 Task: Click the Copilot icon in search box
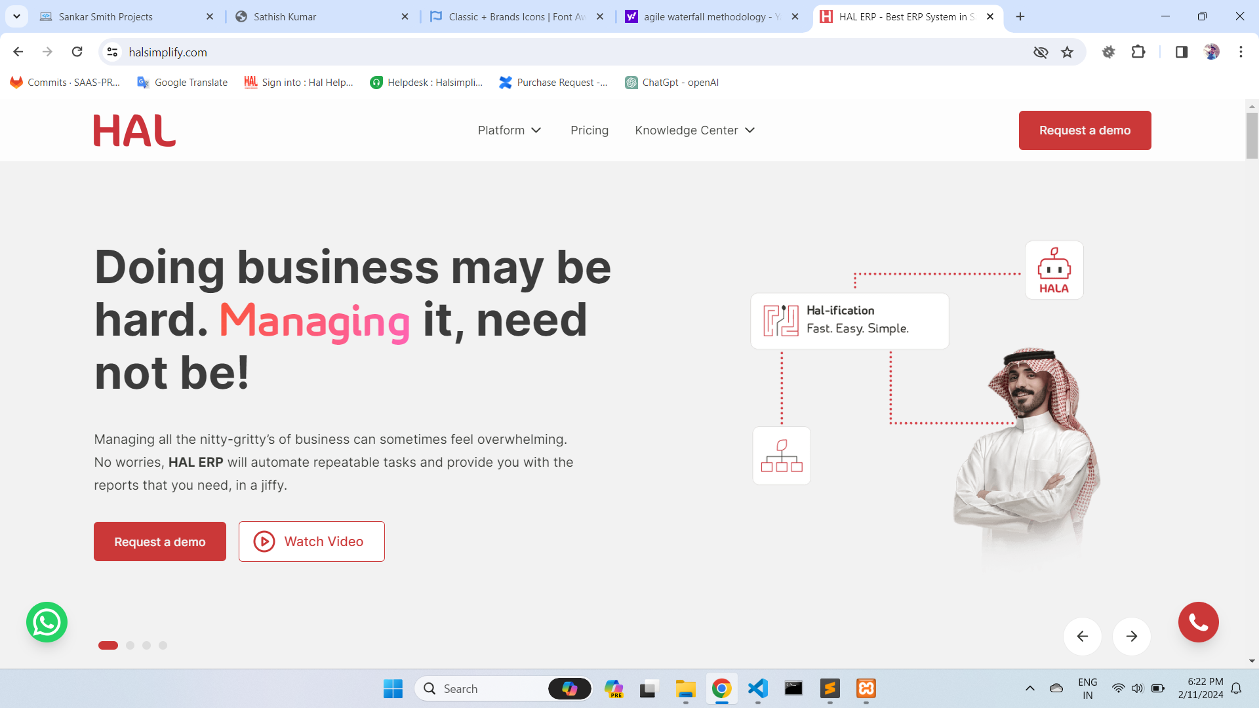569,688
